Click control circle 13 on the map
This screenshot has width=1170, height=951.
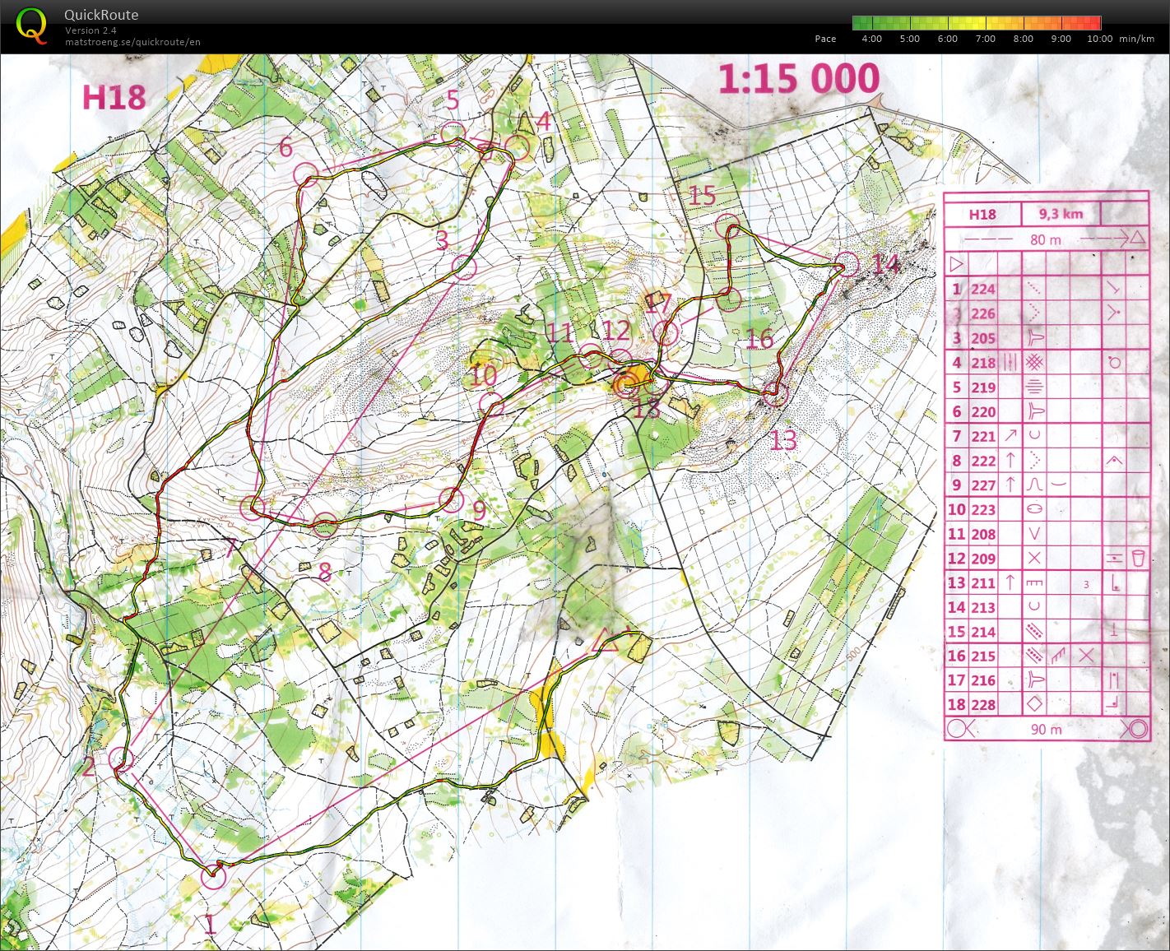tap(776, 396)
